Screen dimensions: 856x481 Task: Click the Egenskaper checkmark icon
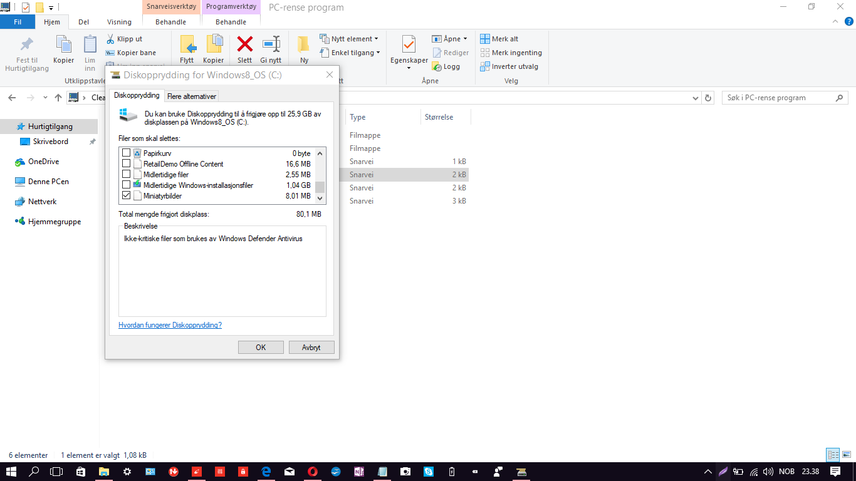coord(409,44)
